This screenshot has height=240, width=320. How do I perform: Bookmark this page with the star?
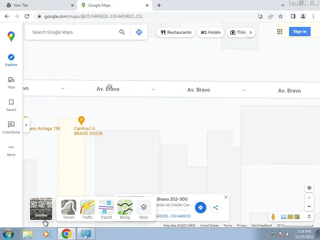tap(281, 16)
